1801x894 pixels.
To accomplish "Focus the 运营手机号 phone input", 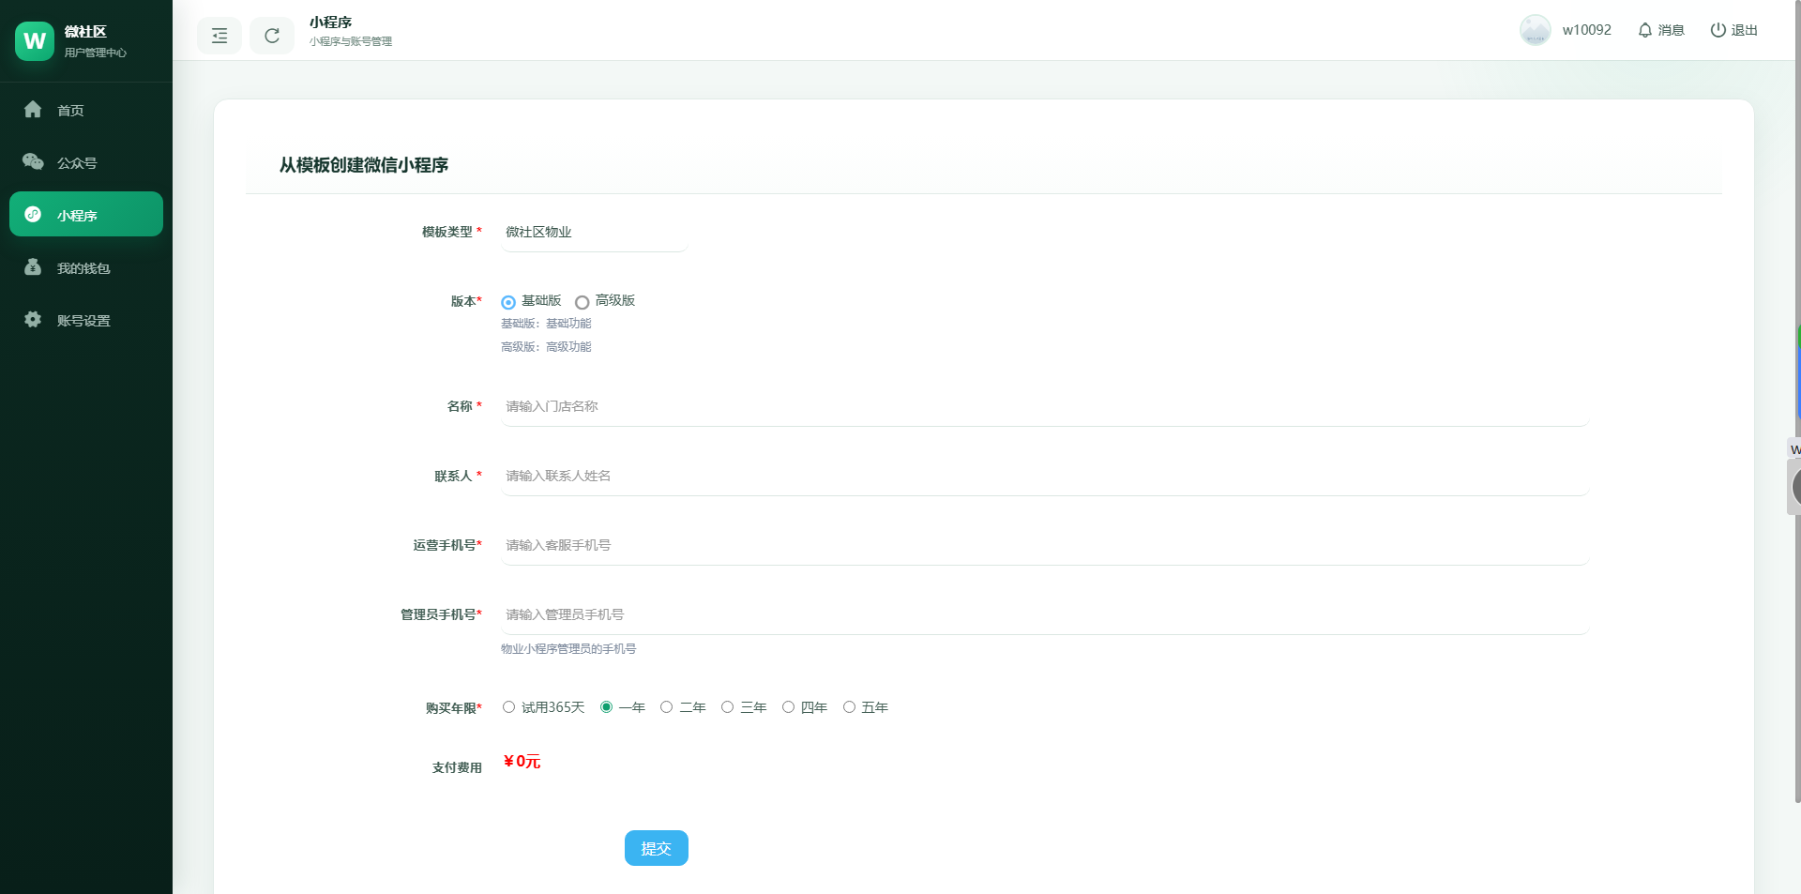I will tap(1044, 545).
